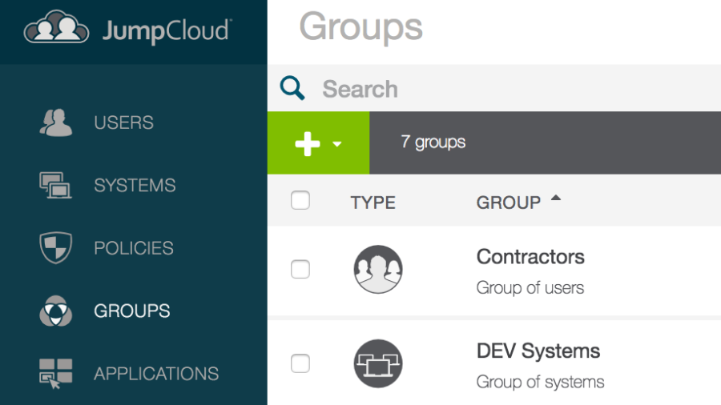Open the POLICIES sidebar label
Image resolution: width=721 pixels, height=405 pixels.
coord(134,248)
